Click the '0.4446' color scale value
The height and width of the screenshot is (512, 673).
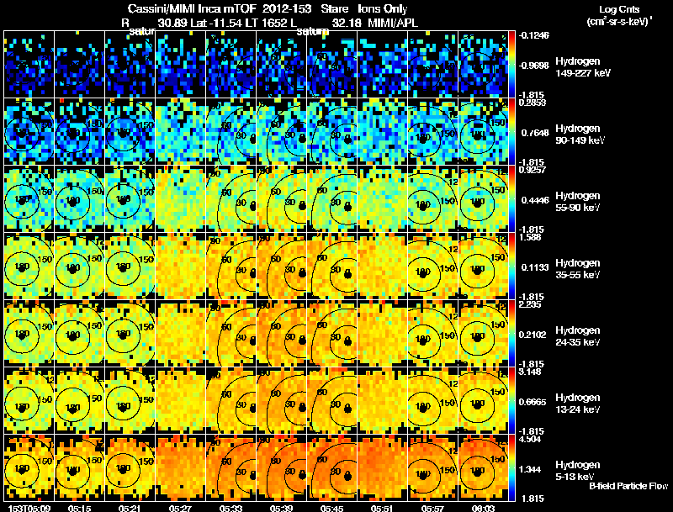pos(535,200)
